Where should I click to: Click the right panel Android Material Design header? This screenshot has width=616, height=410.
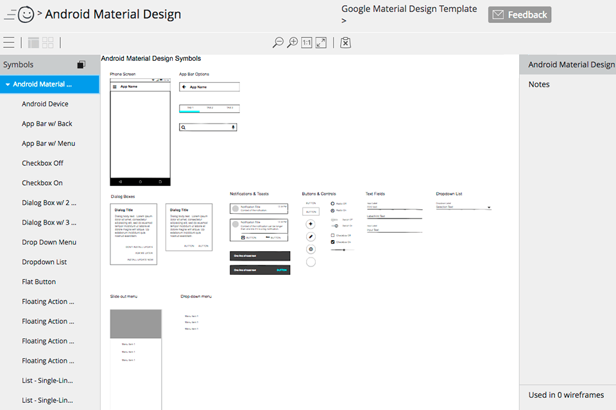point(568,64)
